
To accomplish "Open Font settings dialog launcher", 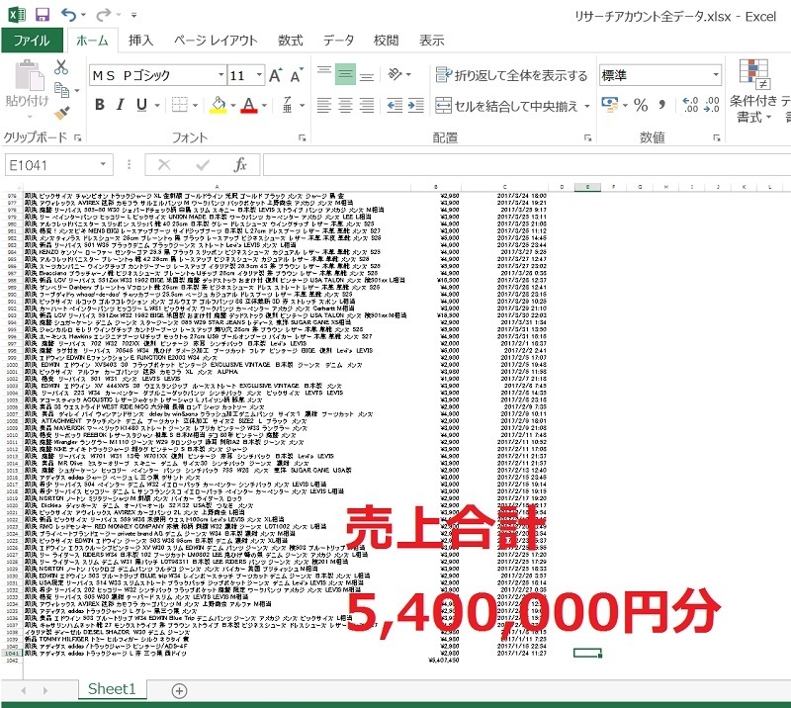I will coord(302,137).
